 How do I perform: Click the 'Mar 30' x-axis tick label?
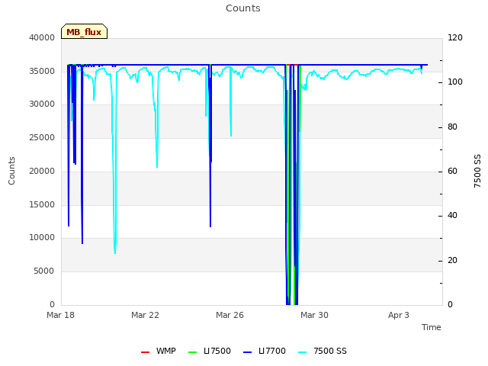click(314, 315)
